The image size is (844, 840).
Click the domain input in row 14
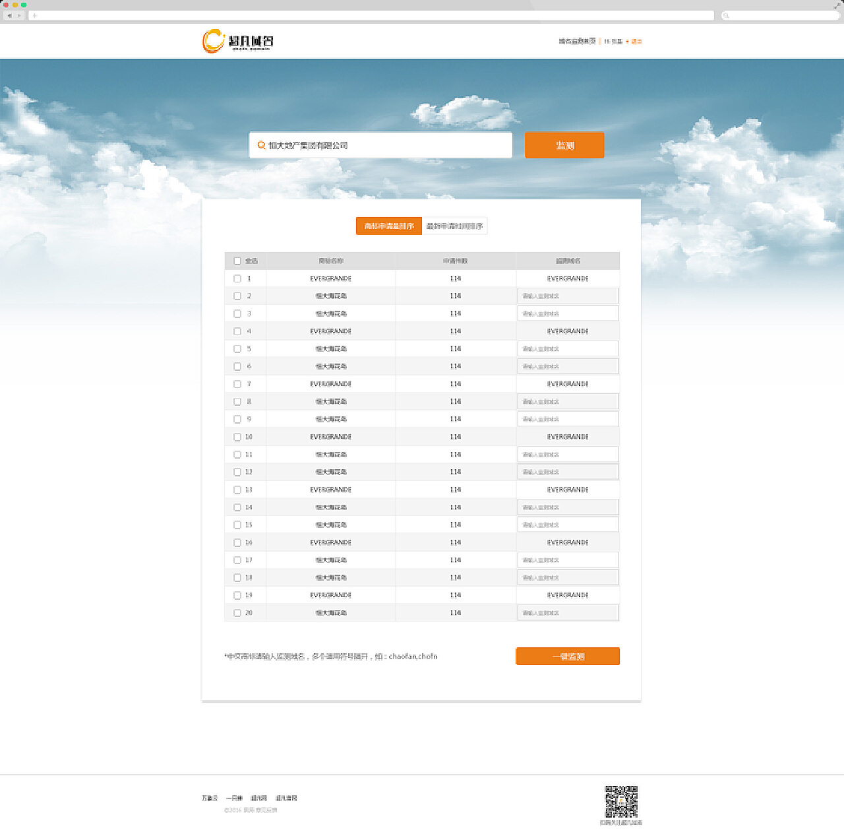click(568, 507)
